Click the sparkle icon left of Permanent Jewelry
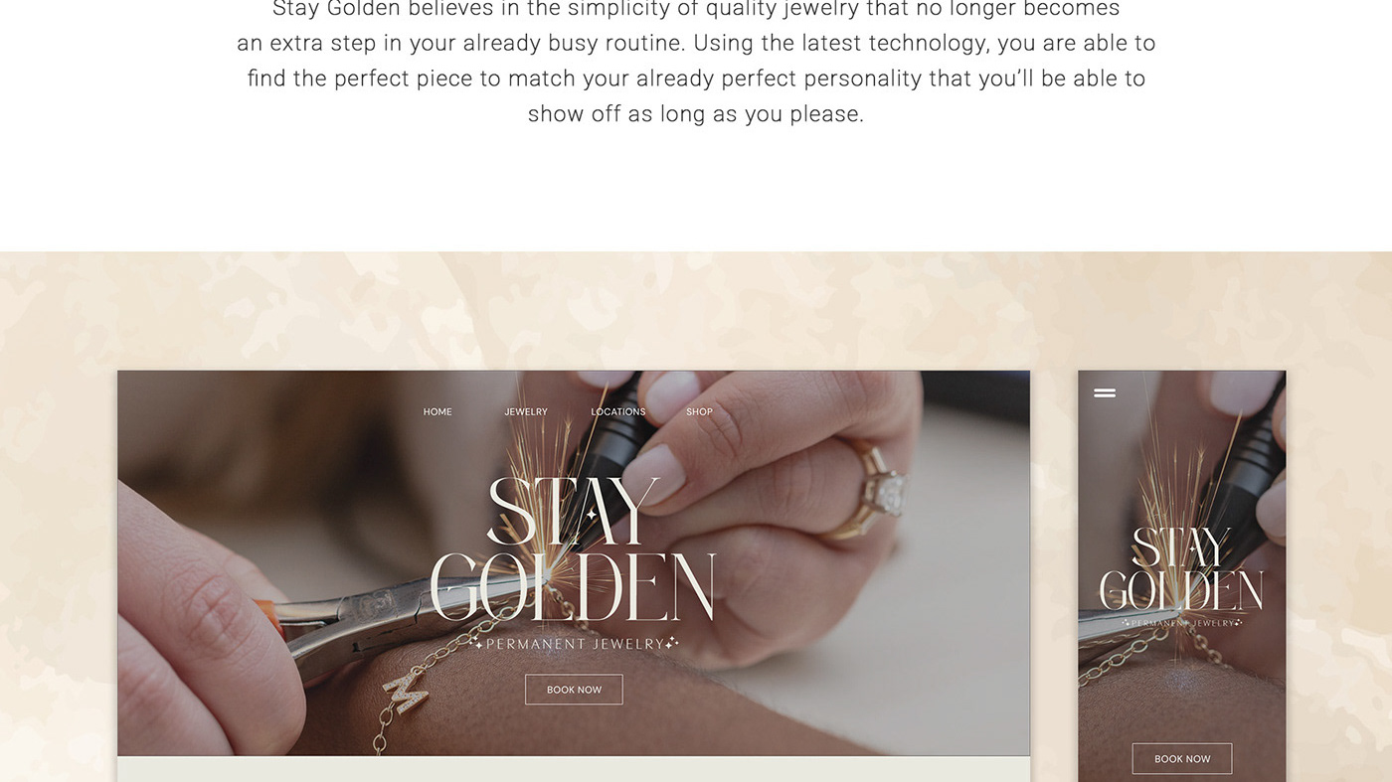 pos(478,644)
